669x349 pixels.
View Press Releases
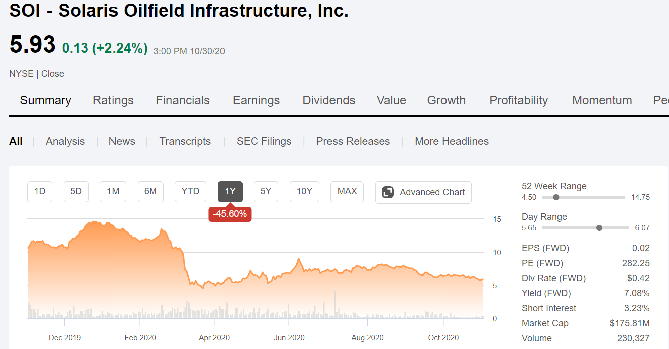(x=353, y=141)
